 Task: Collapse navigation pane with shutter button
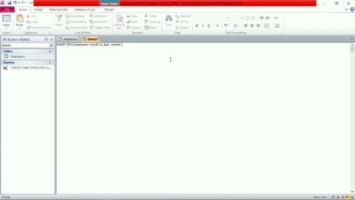click(52, 39)
